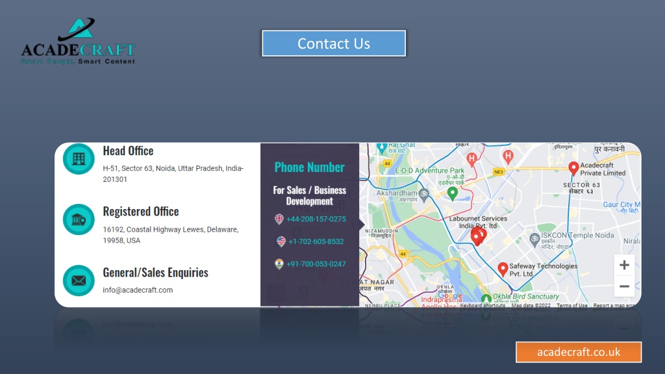Screen dimensions: 665x374
Task: Call India number +91-700-053-0247
Action: click(316, 264)
